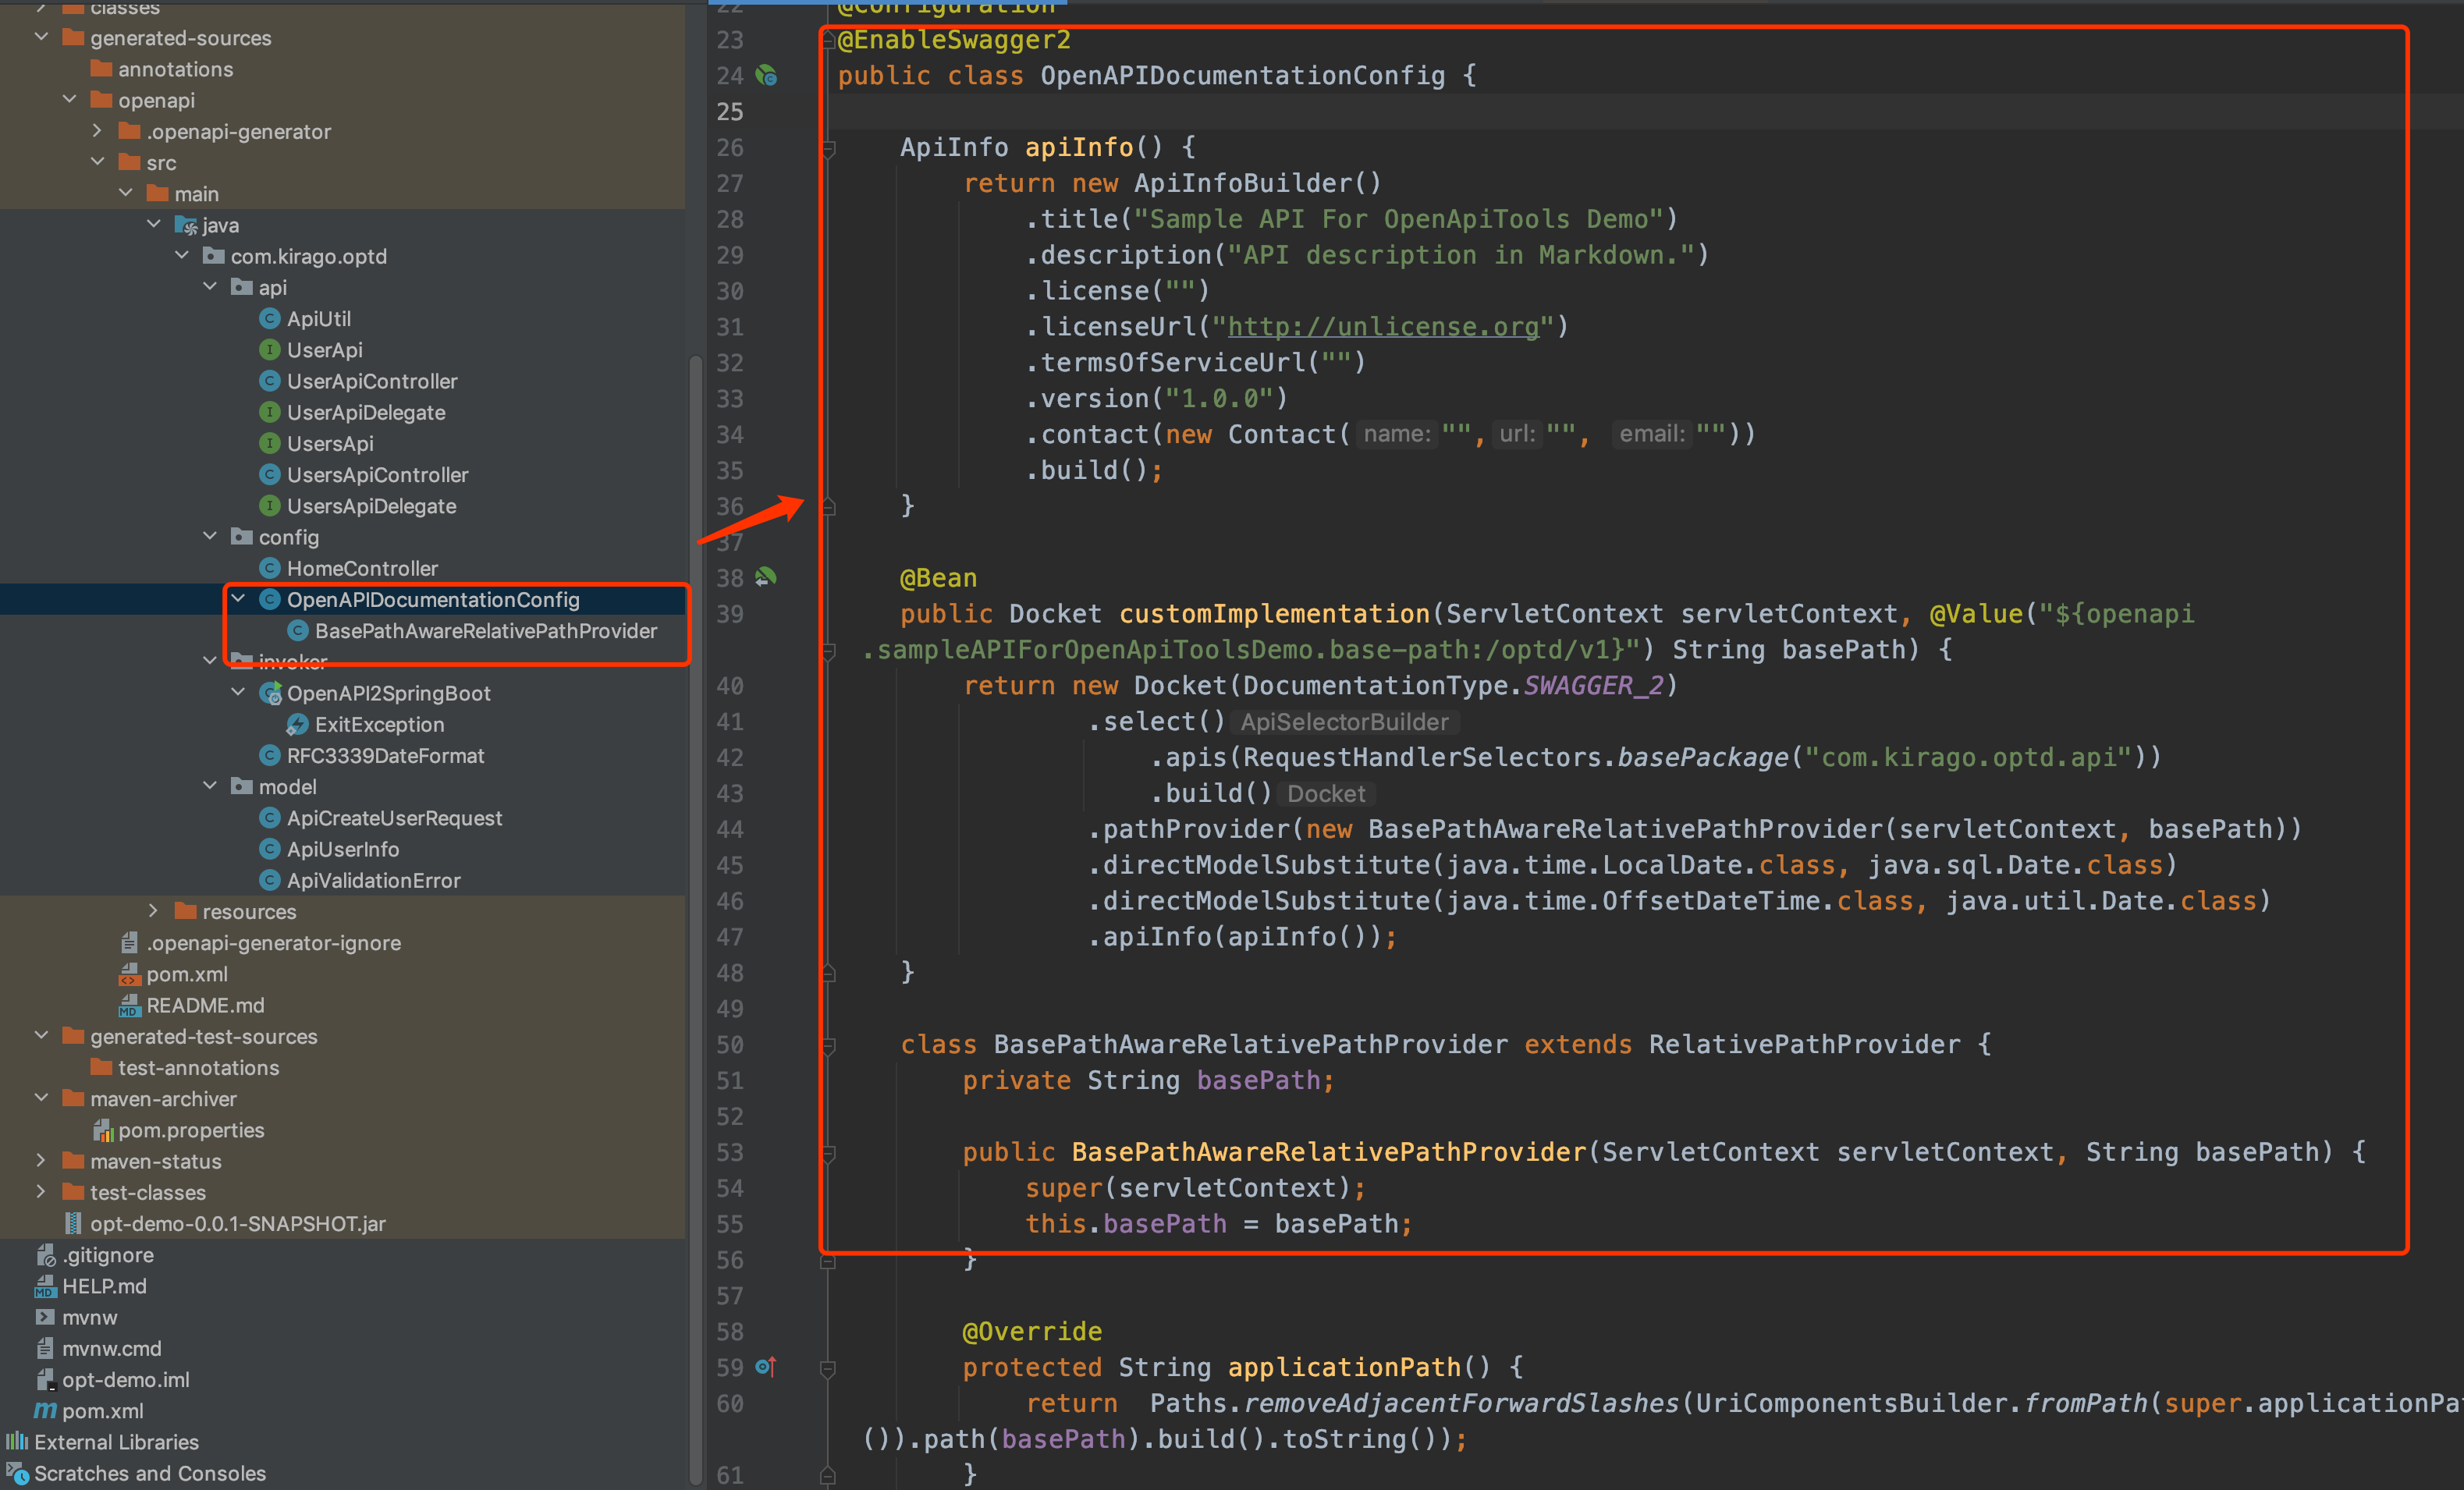Click the pom.properties file icon
Screen dimensions: 2464x1490
[x=102, y=1130]
